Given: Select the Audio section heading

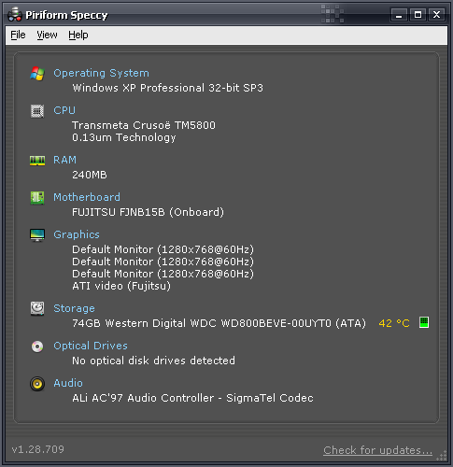Looking at the screenshot, I should [68, 383].
